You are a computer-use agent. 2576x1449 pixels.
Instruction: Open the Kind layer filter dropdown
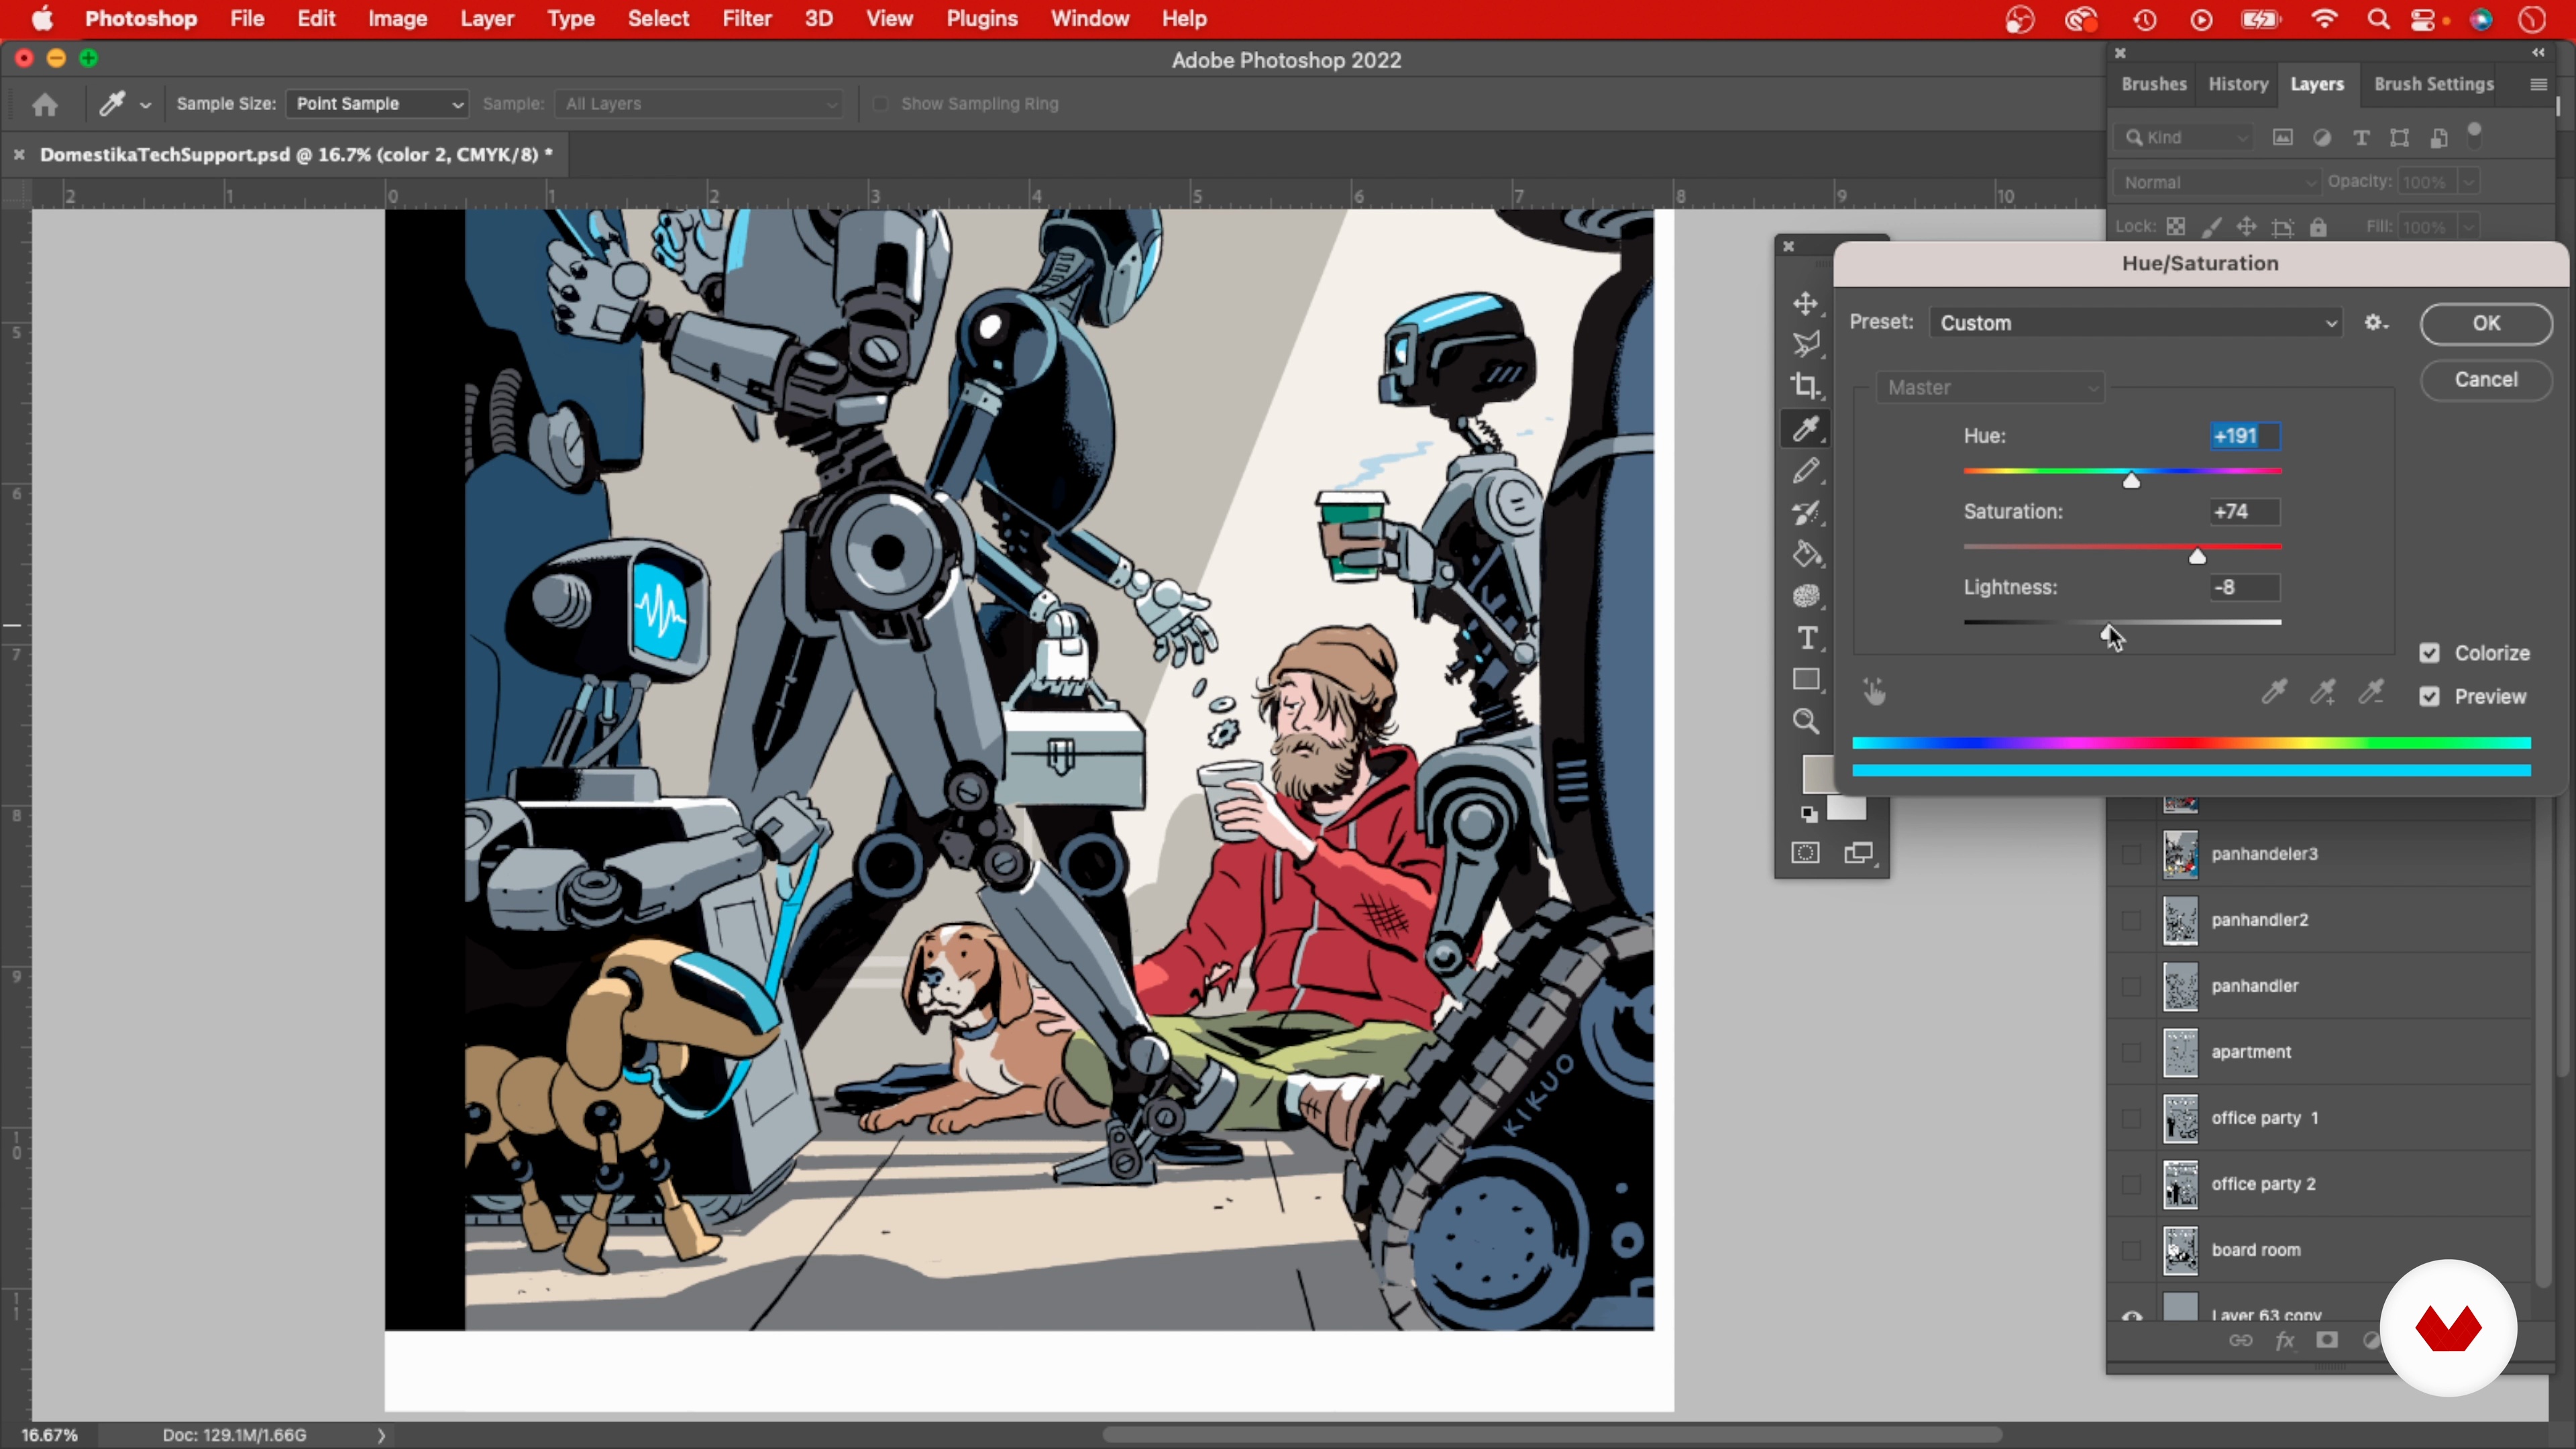pos(2184,138)
